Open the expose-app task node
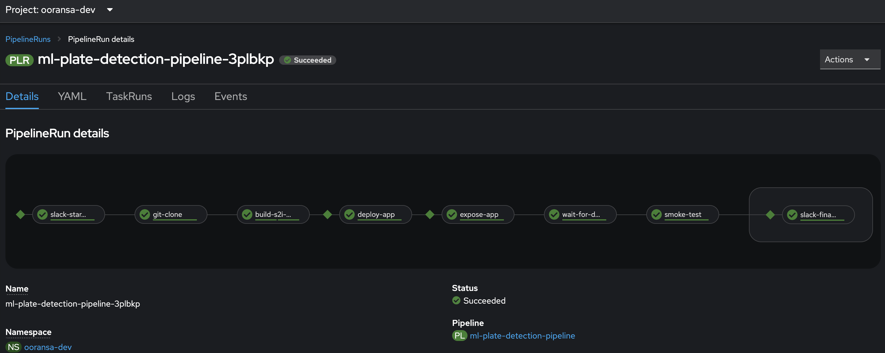The image size is (885, 353). coord(478,214)
